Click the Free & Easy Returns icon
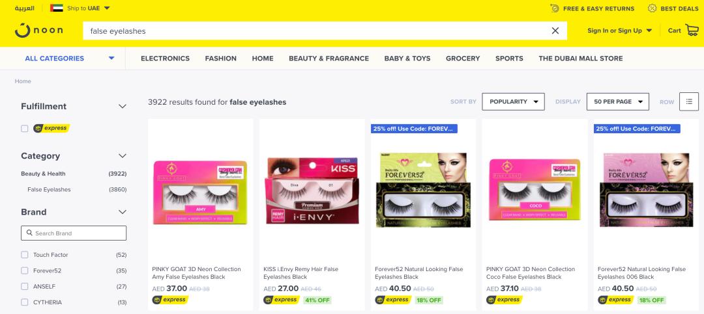Screen dimensions: 704x314 pos(555,8)
